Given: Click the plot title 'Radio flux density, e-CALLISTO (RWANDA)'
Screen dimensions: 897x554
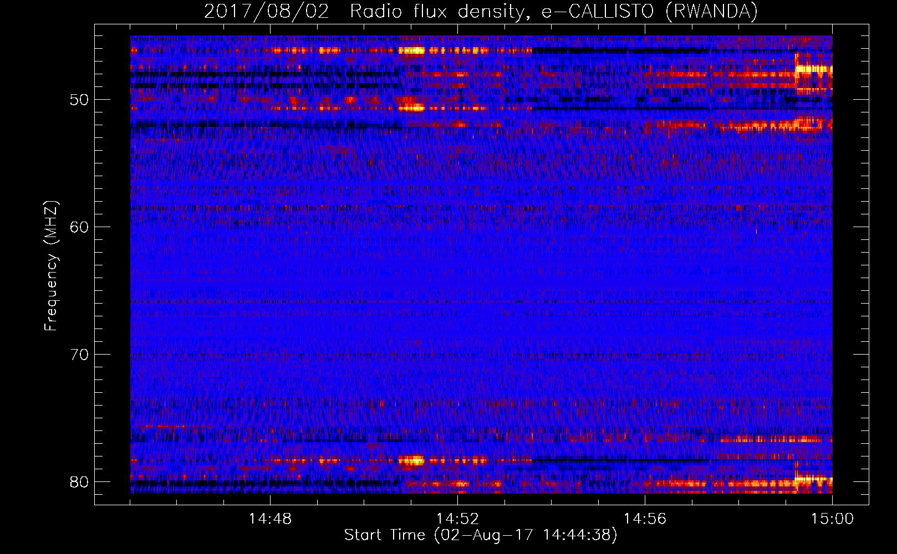Looking at the screenshot, I should [554, 12].
